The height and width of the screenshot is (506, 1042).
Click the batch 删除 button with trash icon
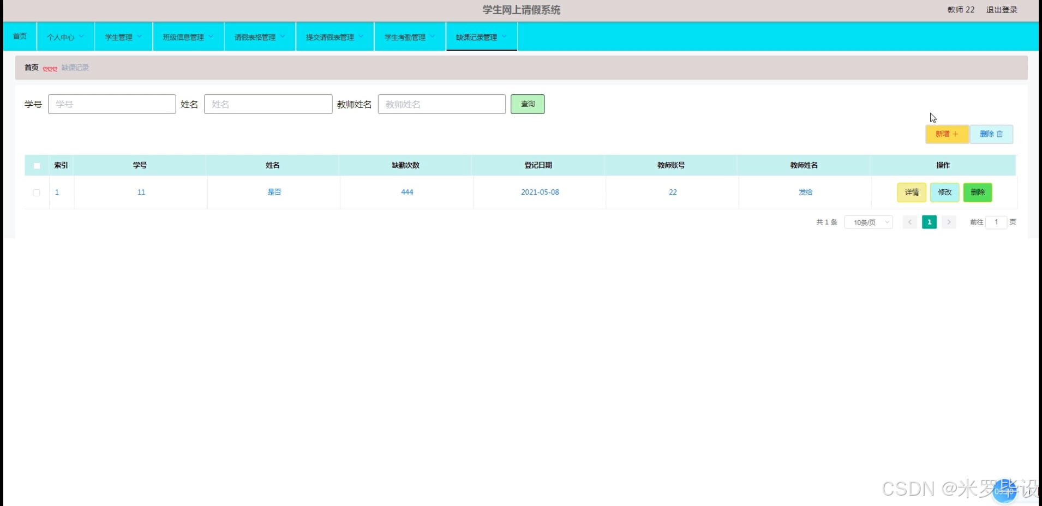991,134
